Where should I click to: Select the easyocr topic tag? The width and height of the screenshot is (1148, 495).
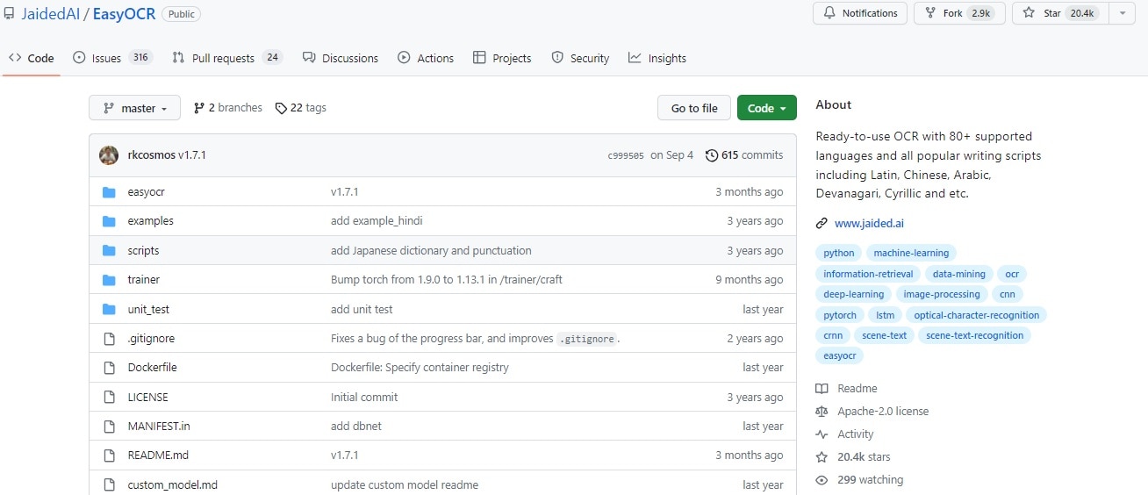(x=839, y=356)
